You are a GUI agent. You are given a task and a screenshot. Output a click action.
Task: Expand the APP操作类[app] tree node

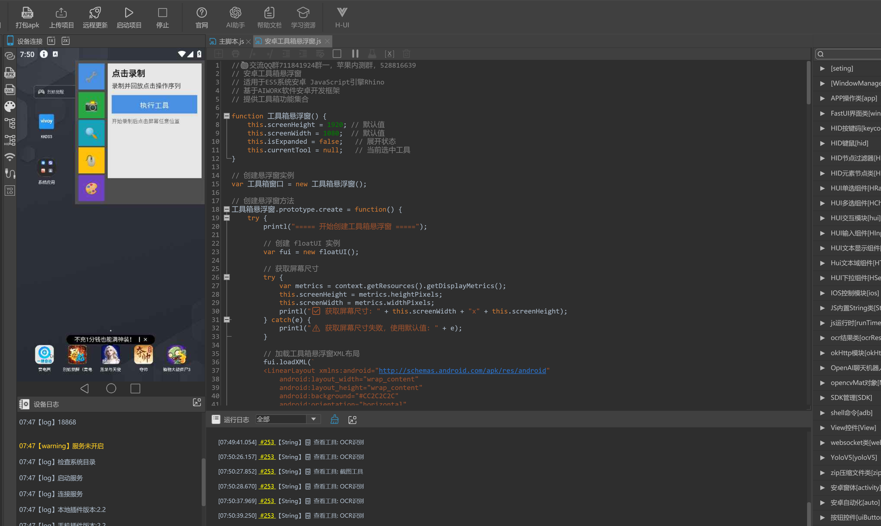click(x=822, y=98)
